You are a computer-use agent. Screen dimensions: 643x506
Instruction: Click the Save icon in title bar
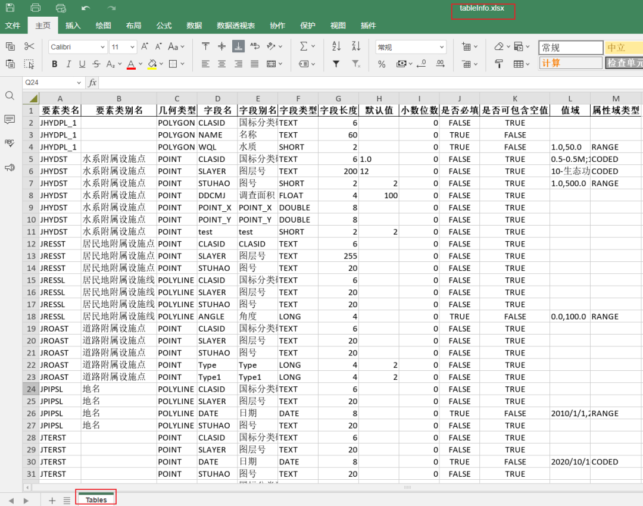tap(10, 8)
